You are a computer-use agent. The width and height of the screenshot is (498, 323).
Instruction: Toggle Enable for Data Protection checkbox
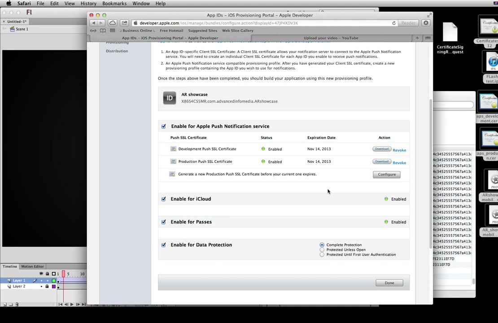[164, 245]
